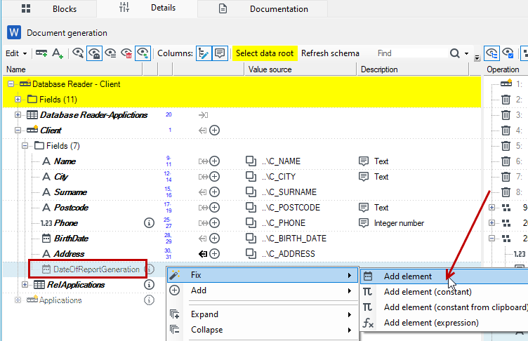The height and width of the screenshot is (341, 528).
Task: Click the plus circle on the Address row
Action: [215, 254]
